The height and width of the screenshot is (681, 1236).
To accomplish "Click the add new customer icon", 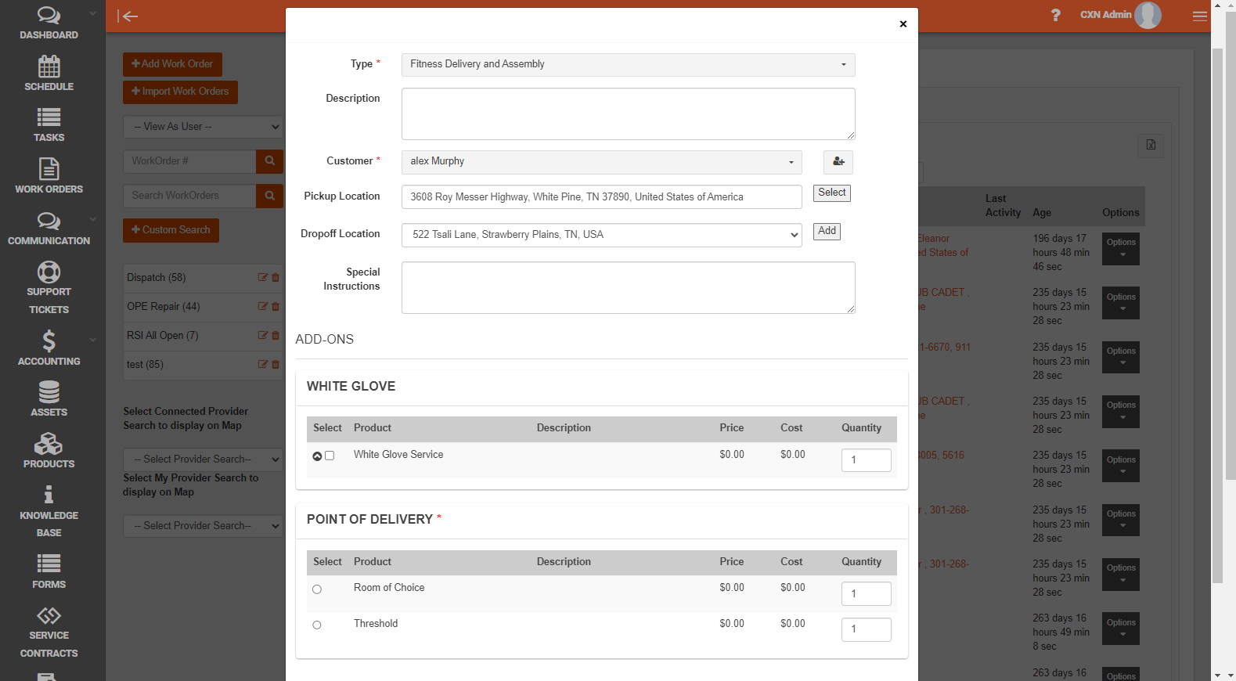I will click(x=838, y=162).
